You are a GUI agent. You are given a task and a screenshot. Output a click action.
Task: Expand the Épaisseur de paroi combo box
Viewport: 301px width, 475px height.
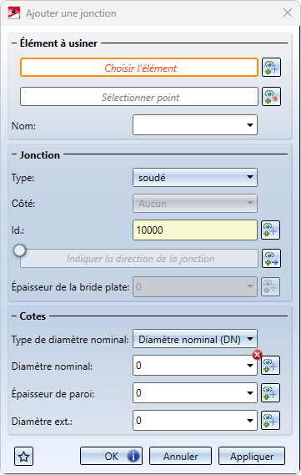(x=250, y=393)
